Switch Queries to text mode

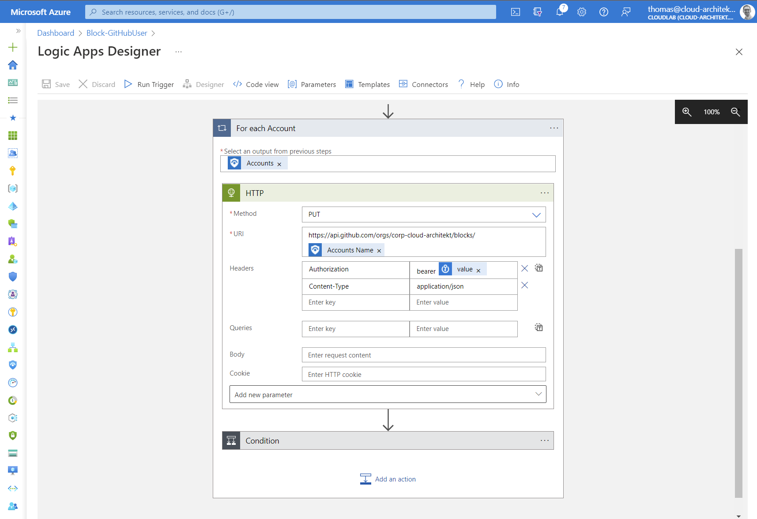539,327
